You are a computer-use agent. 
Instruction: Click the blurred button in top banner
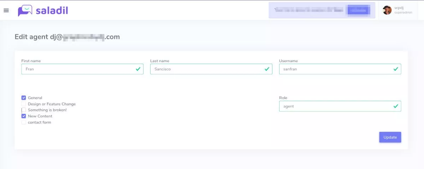tap(358, 10)
